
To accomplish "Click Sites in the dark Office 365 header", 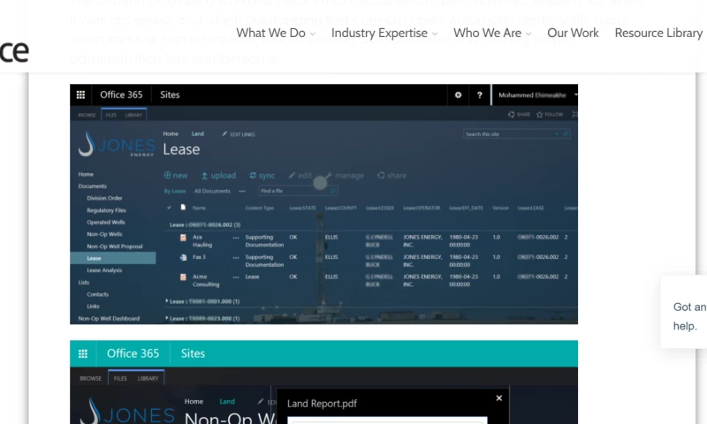I will pyautogui.click(x=170, y=95).
